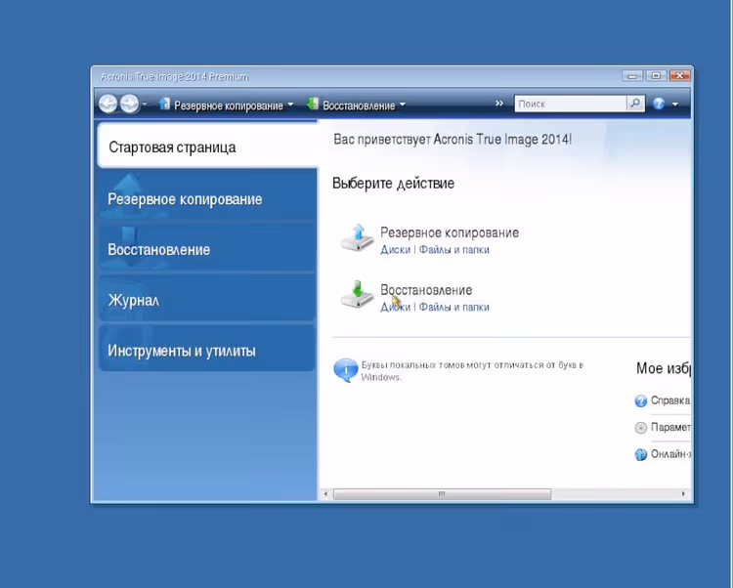Click the recovery drive icon with green arrow

click(x=357, y=295)
